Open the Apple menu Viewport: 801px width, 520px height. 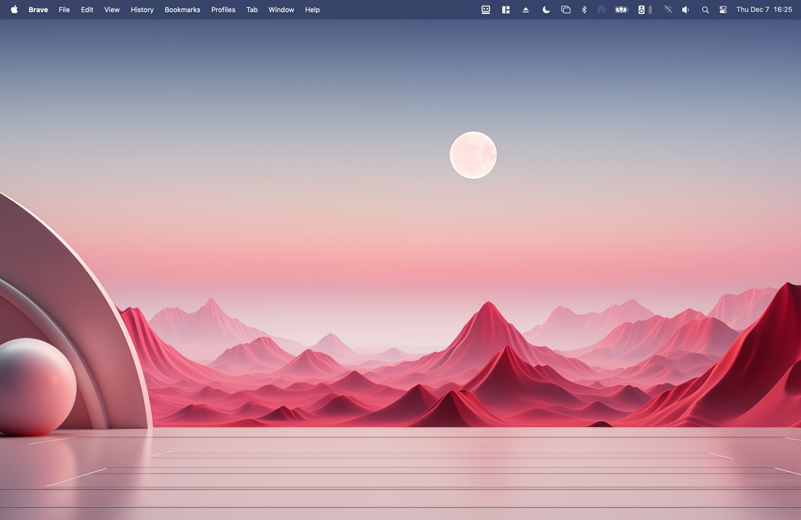tap(14, 10)
